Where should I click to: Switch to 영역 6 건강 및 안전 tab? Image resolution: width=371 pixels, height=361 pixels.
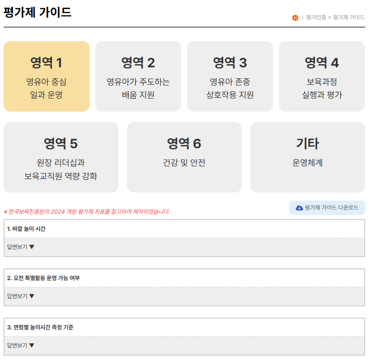(184, 157)
